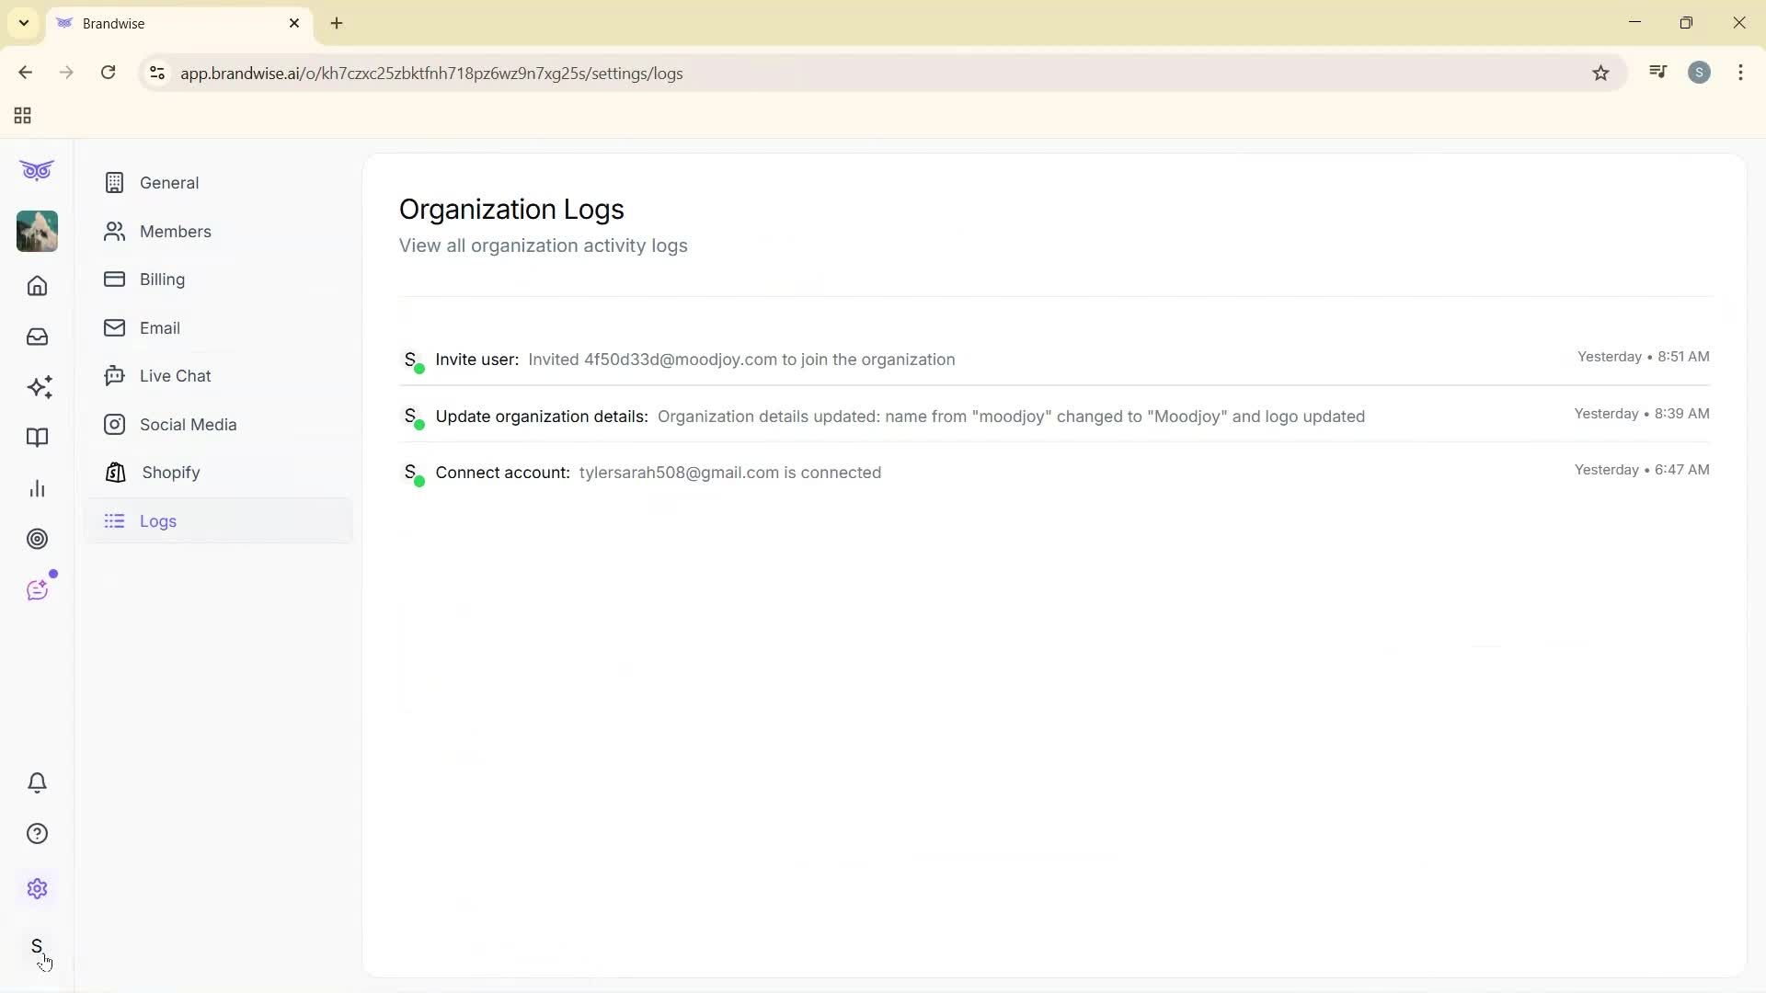1766x993 pixels.
Task: Open the Moodjoy workspace avatar
Action: tap(36, 231)
